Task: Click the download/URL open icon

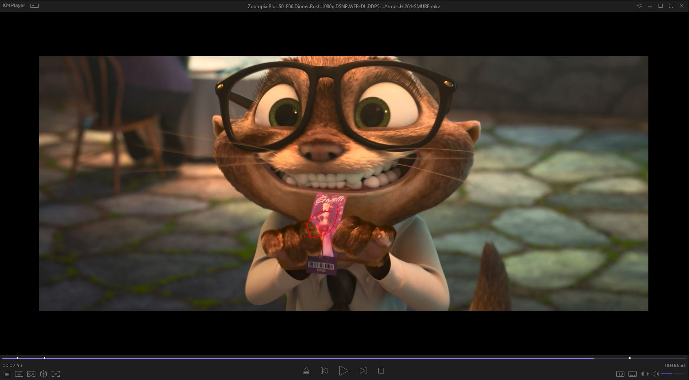Action: tap(19, 374)
